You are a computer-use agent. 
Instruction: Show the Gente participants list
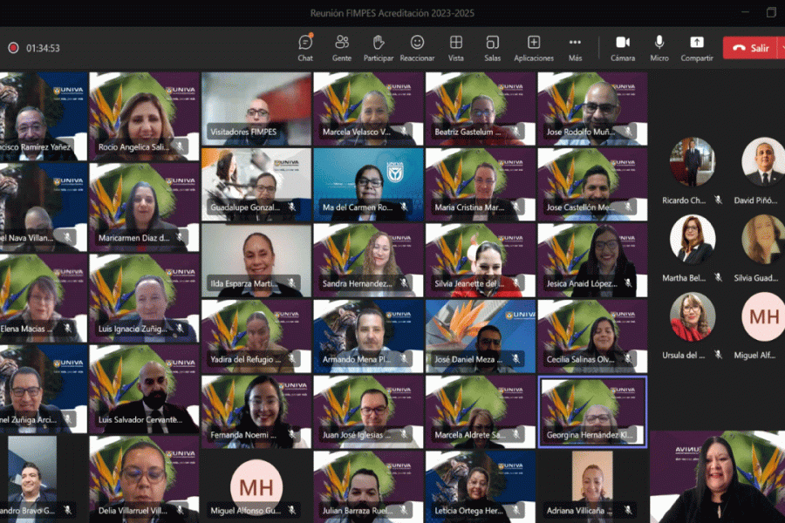coord(342,47)
